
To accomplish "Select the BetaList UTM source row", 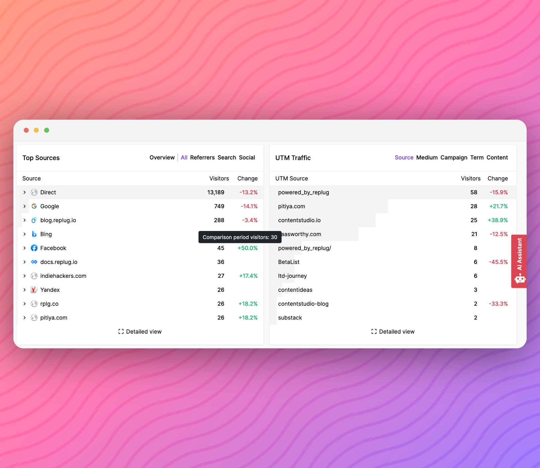I will pyautogui.click(x=393, y=262).
